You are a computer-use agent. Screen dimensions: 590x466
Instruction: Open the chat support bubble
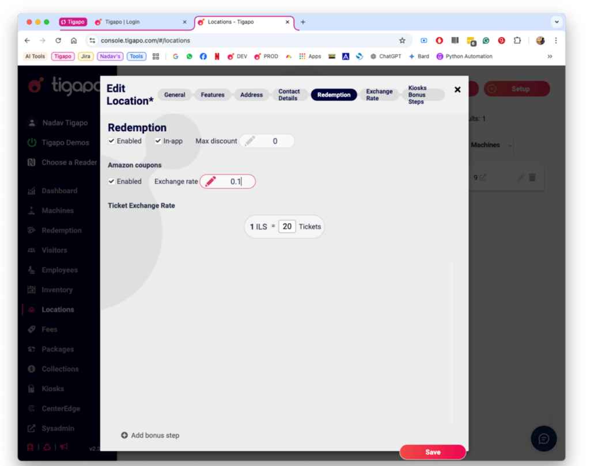tap(543, 438)
